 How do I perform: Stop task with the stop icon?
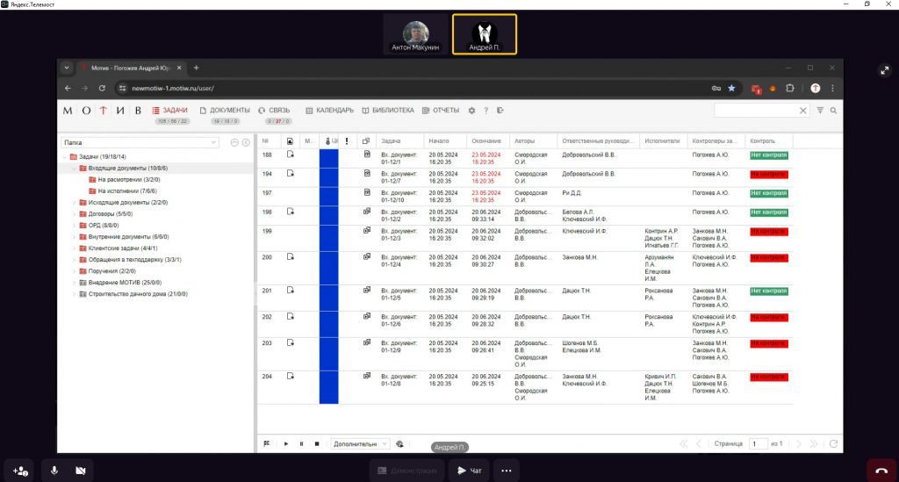pos(316,443)
